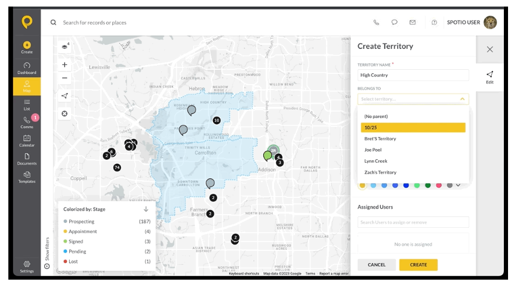Viewport: 517px width, 285px height.
Task: Pick the red territory color swatch
Action: (439, 185)
